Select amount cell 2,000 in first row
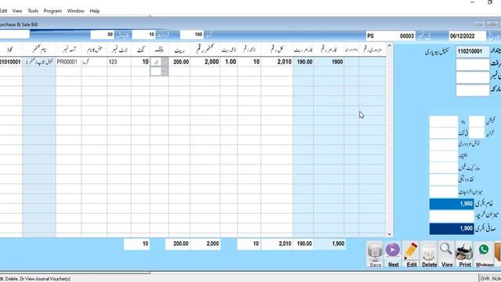 point(205,62)
